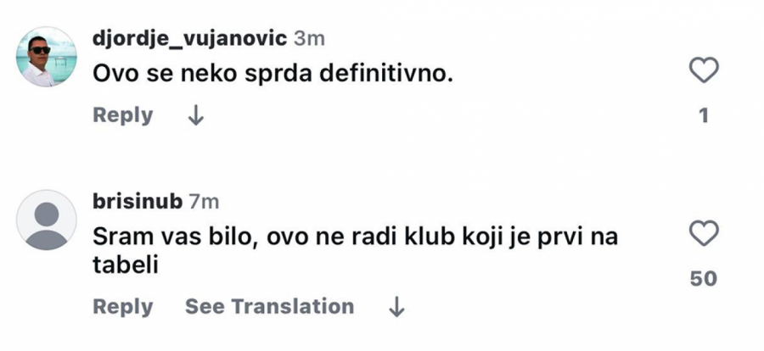
Task: Open the brisinub username link
Action: point(138,202)
